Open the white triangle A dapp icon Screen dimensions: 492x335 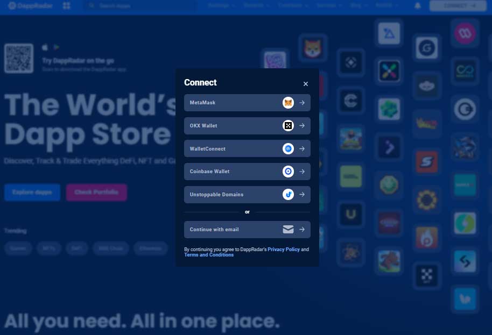(389, 33)
